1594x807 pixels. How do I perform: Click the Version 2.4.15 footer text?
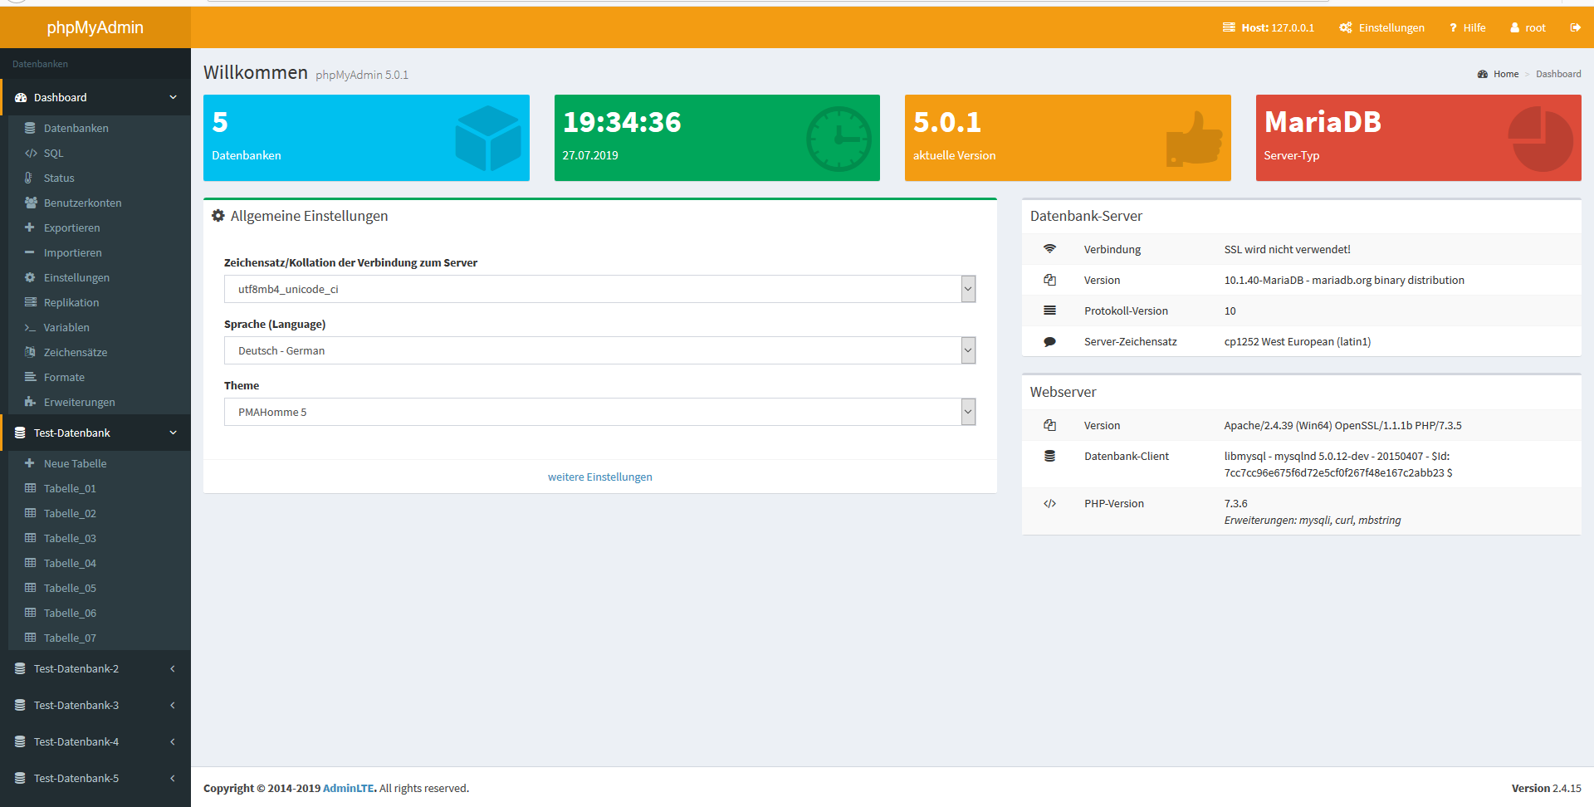tap(1546, 788)
